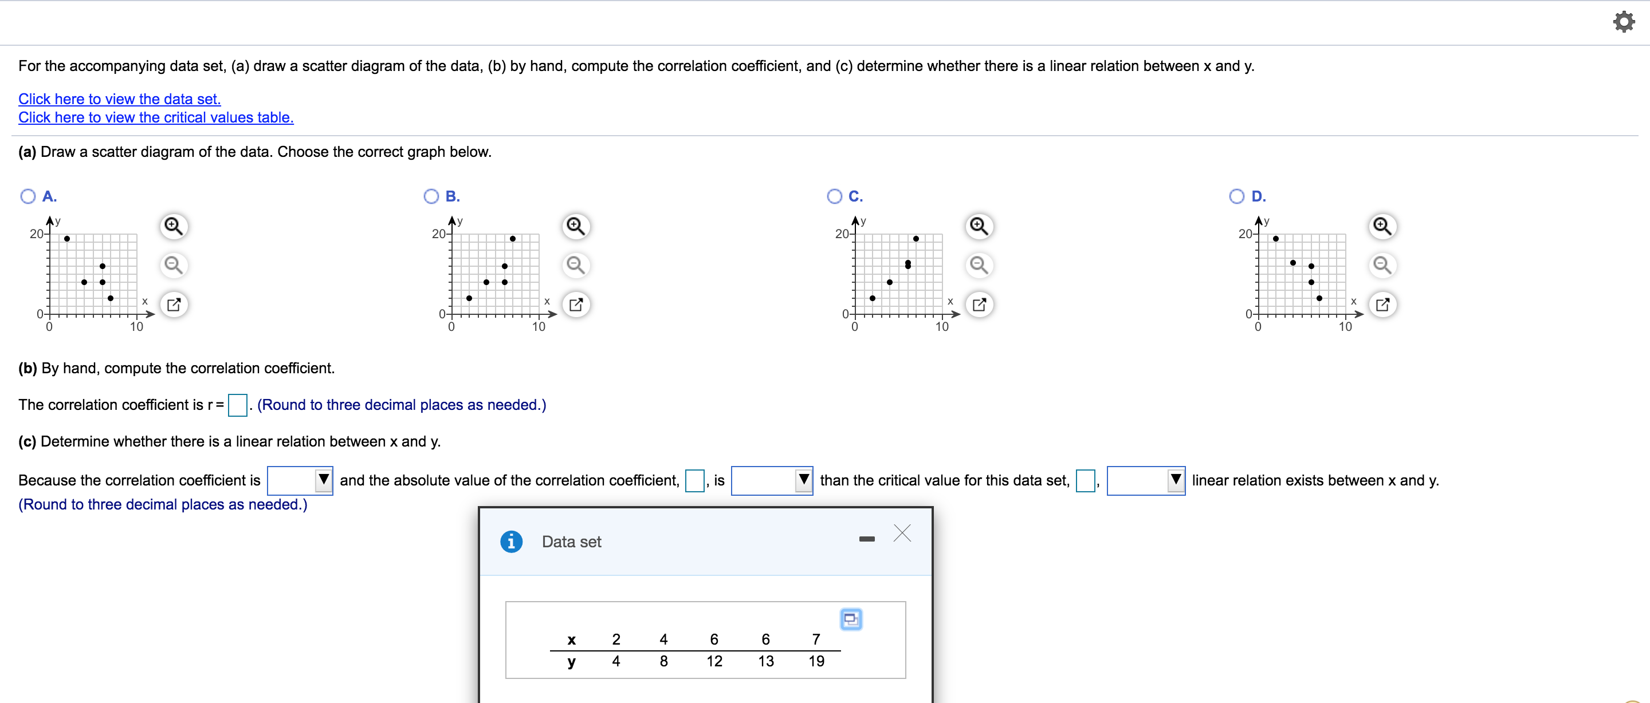The height and width of the screenshot is (703, 1650).
Task: Select scatter diagram option A
Action: (x=28, y=196)
